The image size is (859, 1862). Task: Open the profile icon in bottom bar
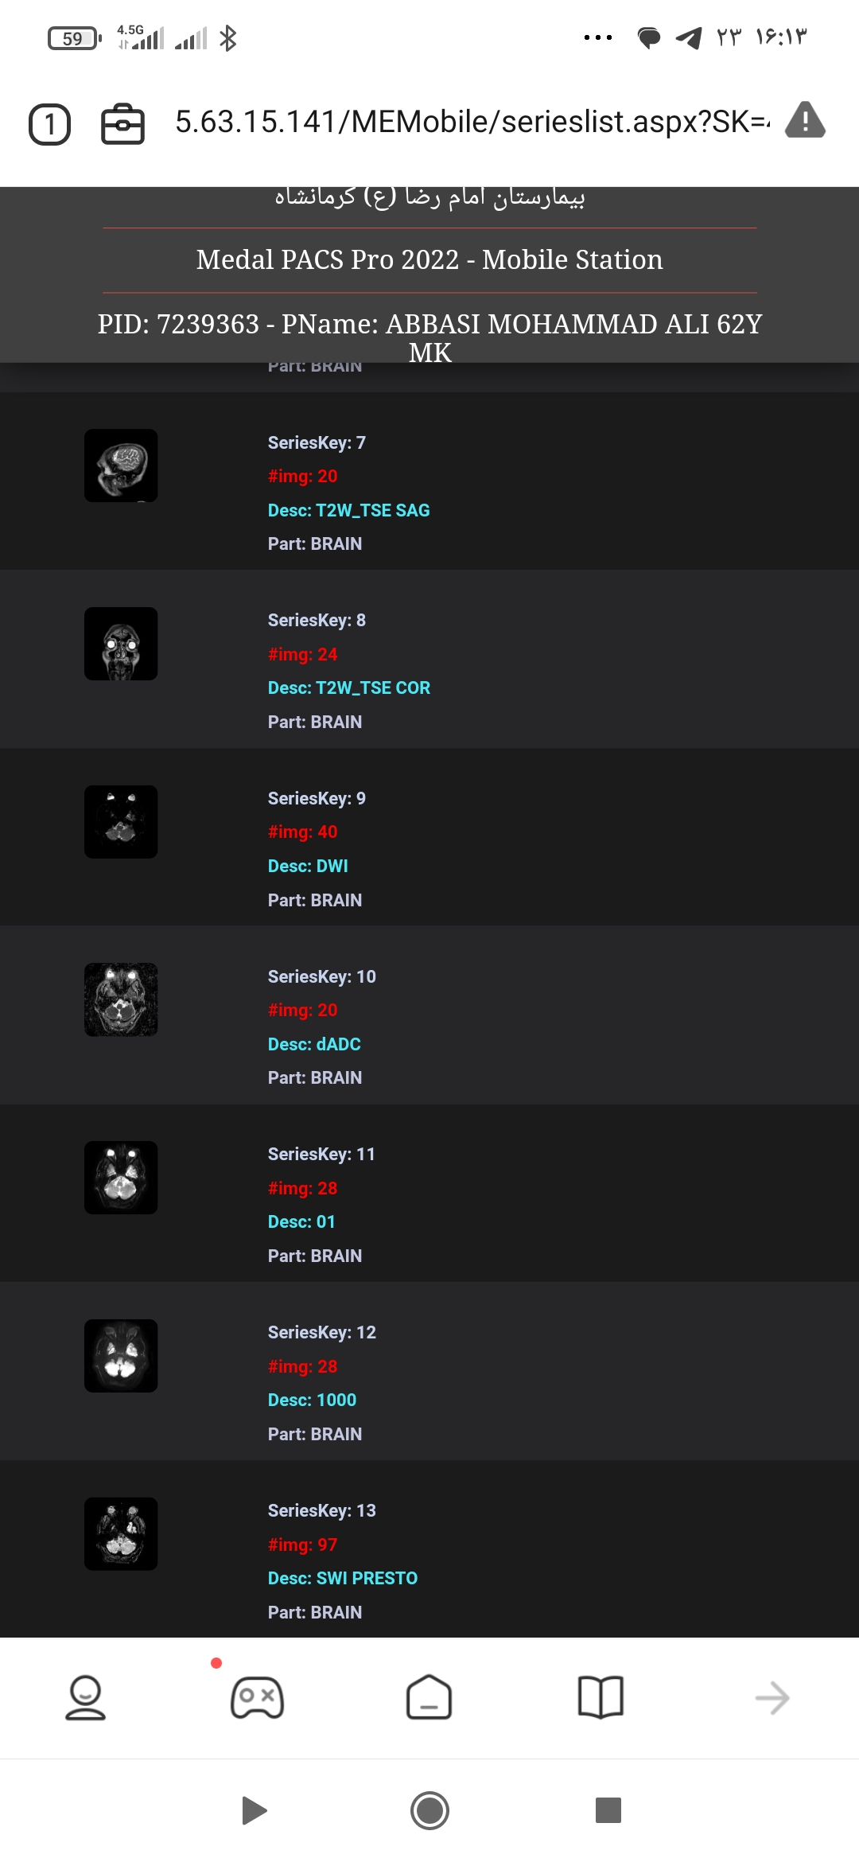[x=85, y=1697]
